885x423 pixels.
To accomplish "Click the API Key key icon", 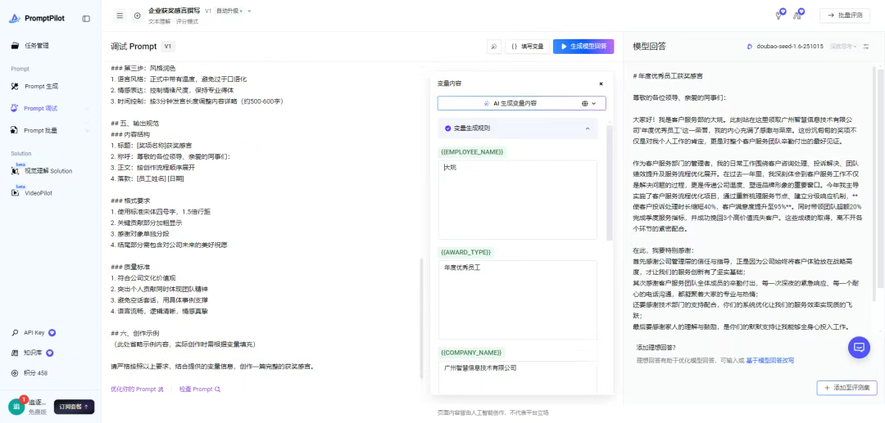I will click(16, 332).
